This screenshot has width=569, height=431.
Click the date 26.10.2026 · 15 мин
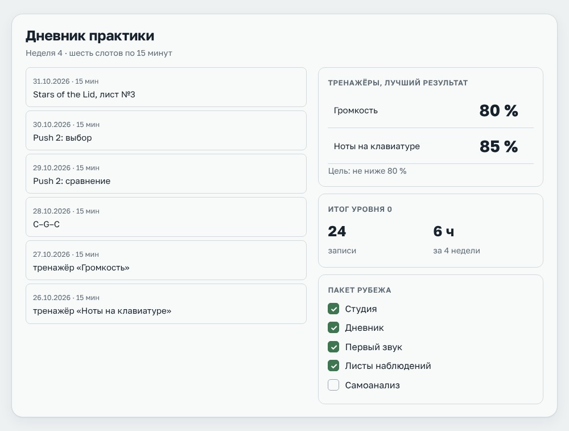(66, 297)
